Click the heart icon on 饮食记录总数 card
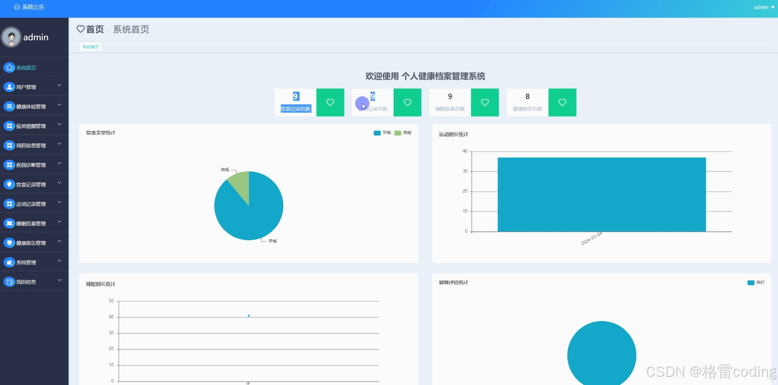The image size is (778, 385). coord(330,102)
